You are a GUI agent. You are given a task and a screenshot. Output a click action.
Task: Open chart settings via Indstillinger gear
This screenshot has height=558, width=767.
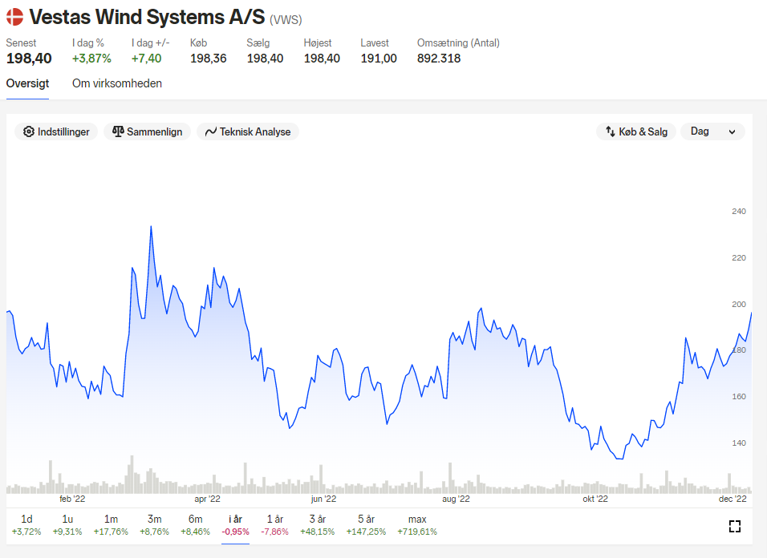pos(56,132)
